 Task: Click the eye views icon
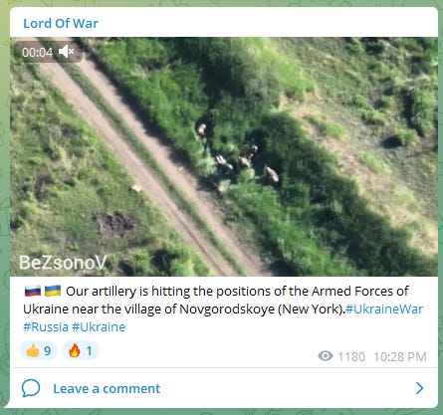(x=326, y=356)
